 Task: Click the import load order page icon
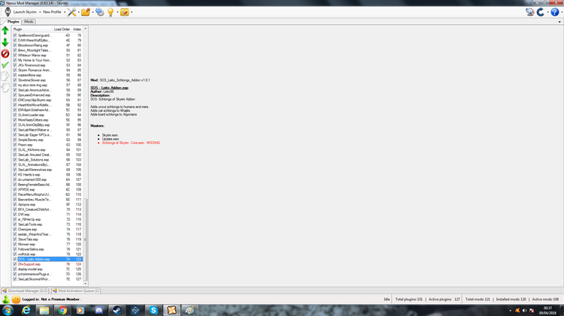[5, 87]
